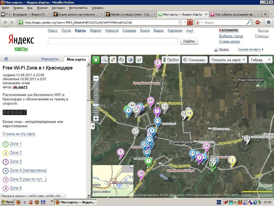
Task: Collapse the left sidebar panel arrow
Action: click(93, 126)
